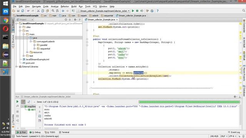
Task: Expand the resources folder node
Action: 27,52
